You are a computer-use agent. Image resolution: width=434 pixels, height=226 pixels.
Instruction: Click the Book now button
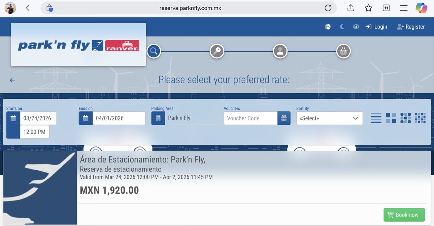tap(404, 215)
